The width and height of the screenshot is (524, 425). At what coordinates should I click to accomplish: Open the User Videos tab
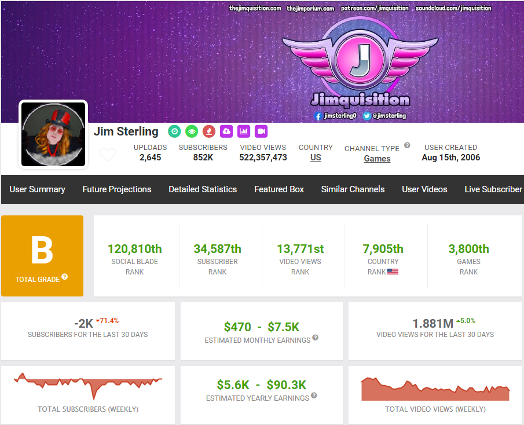[x=424, y=189]
